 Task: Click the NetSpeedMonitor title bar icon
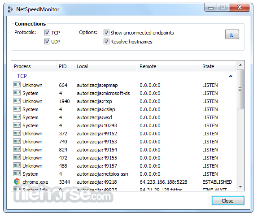[x=10, y=9]
